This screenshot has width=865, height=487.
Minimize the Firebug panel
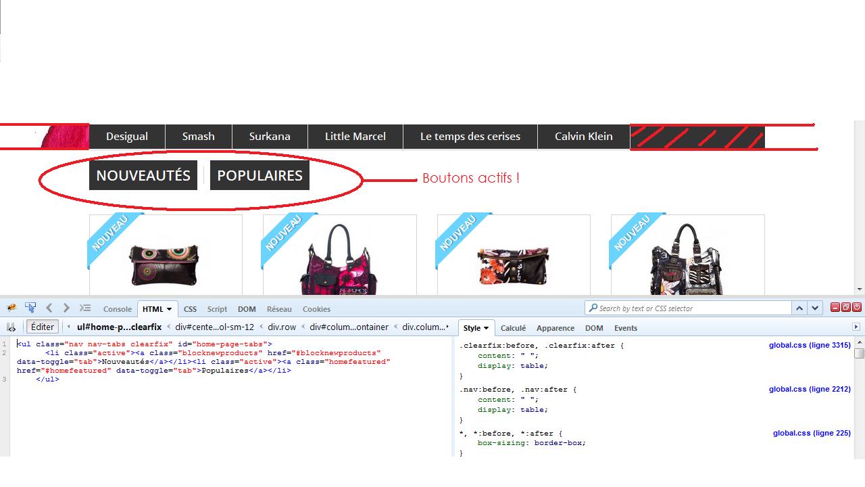coord(835,307)
